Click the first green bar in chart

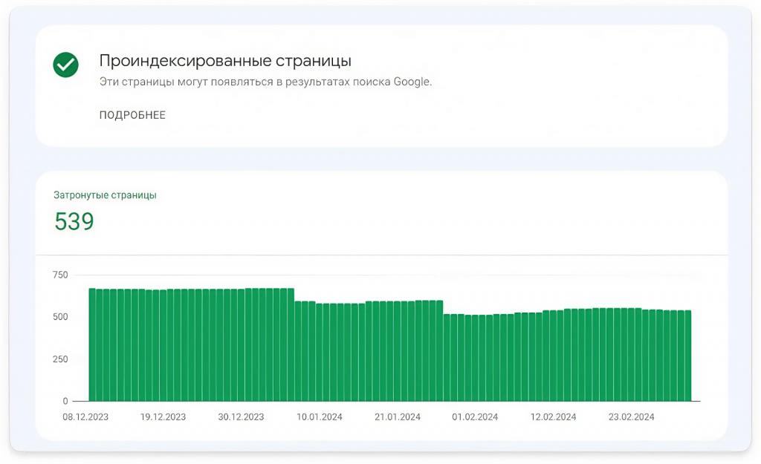pos(92,344)
